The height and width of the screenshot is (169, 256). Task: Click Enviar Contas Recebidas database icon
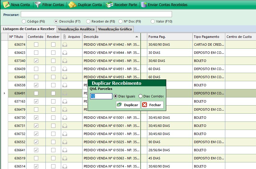144,5
